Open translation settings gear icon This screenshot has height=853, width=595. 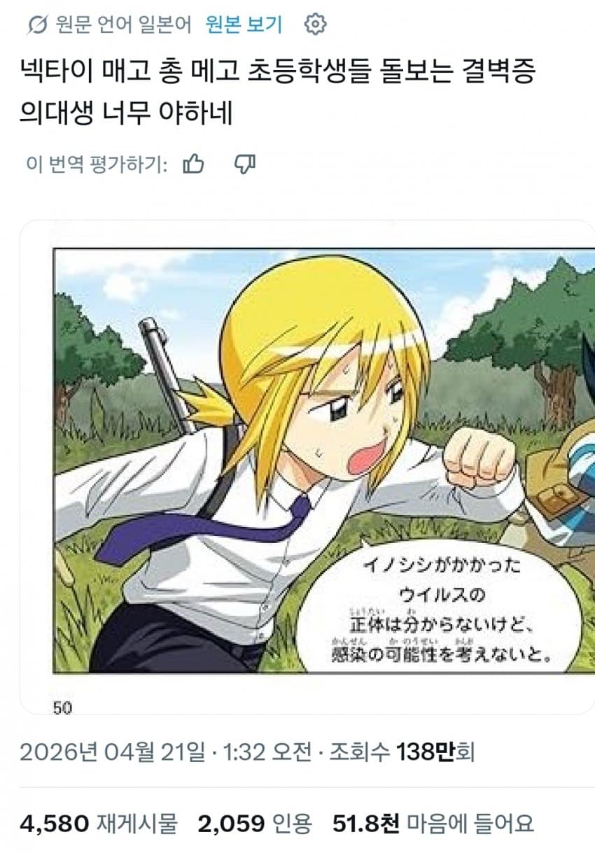click(316, 25)
